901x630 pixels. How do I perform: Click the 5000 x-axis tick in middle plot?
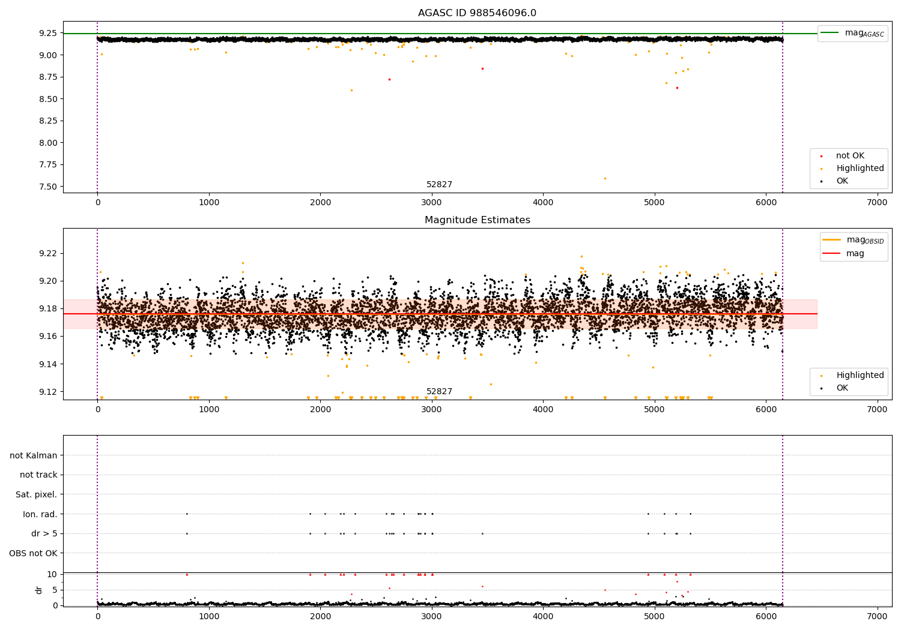[654, 410]
